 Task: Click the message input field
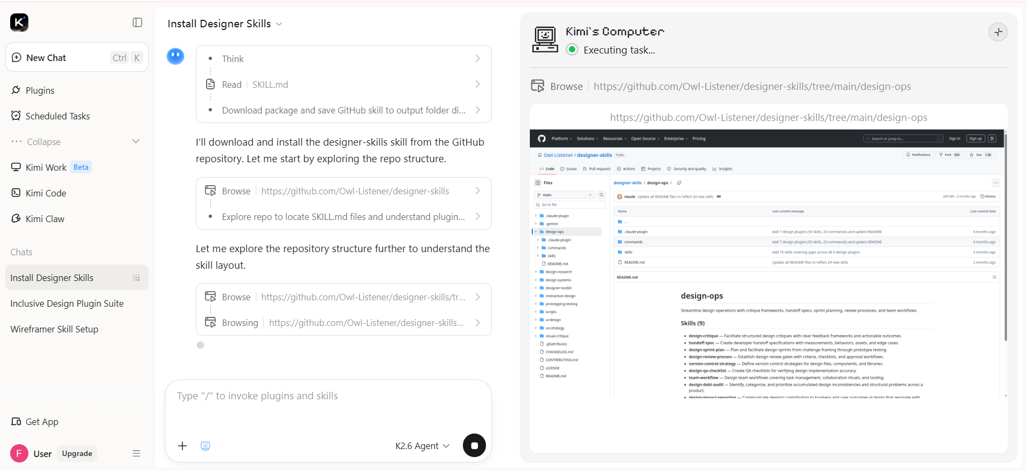328,397
